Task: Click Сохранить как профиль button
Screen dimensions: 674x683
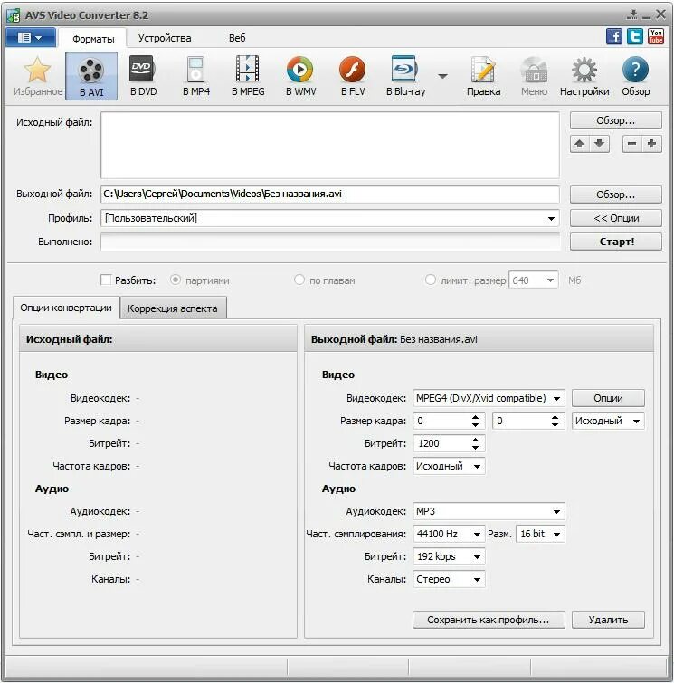Action: (x=489, y=620)
